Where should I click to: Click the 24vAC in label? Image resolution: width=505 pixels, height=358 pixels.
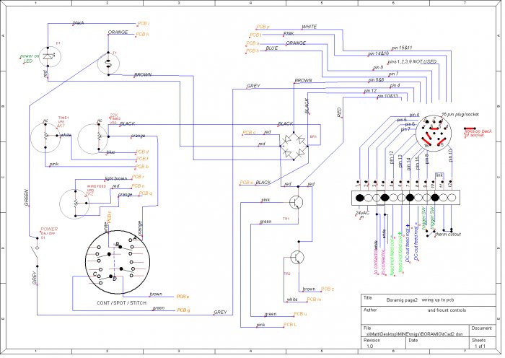pyautogui.click(x=361, y=214)
